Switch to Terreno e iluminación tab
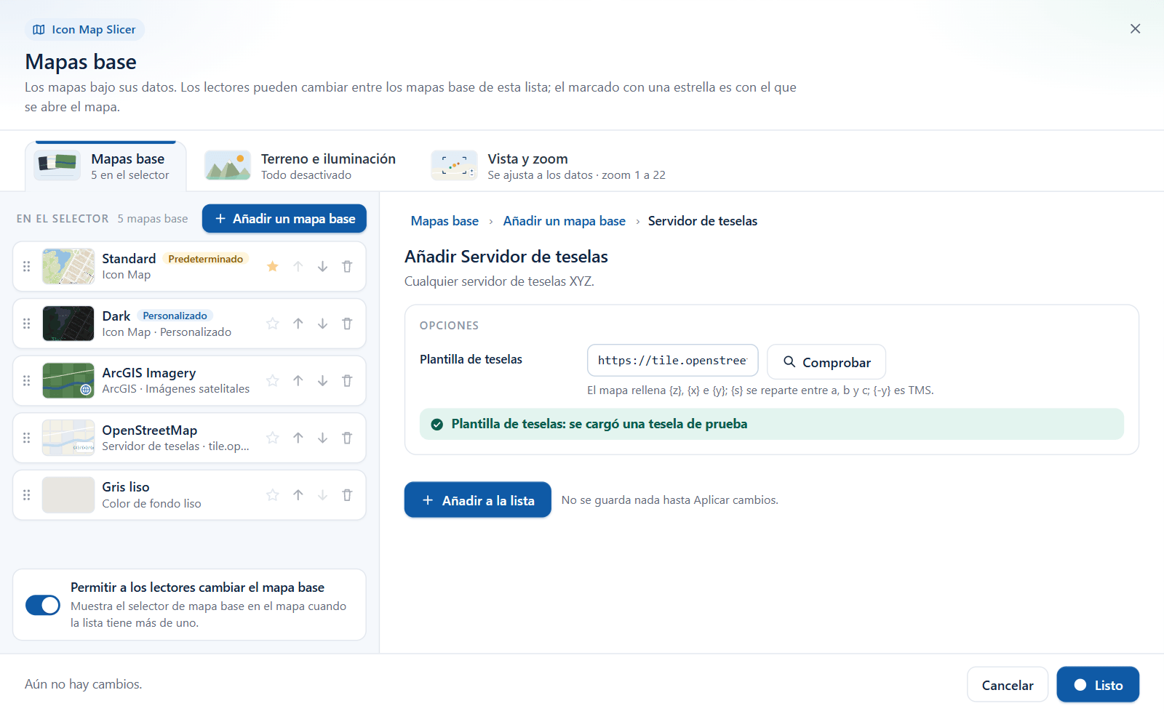This screenshot has height=714, width=1164. 300,167
